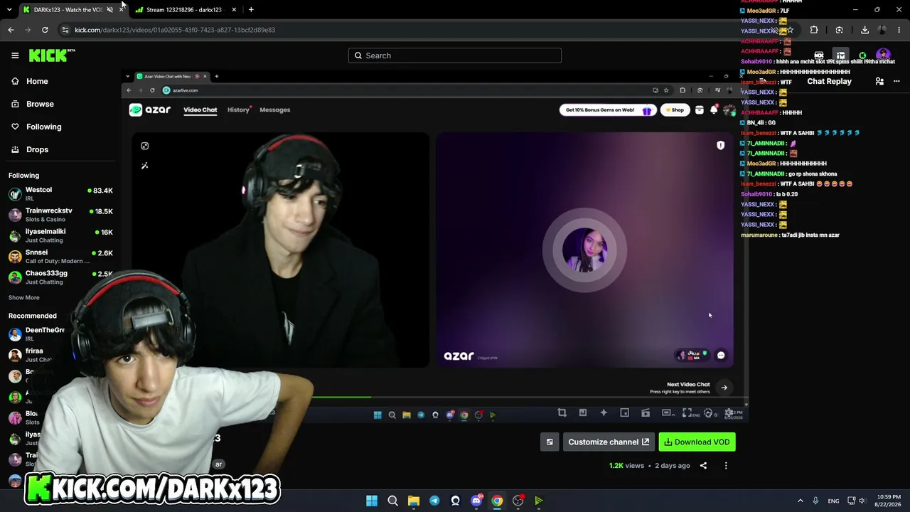Open DeenTheGreat recommended channel
Image resolution: width=910 pixels, height=512 pixels.
pyautogui.click(x=37, y=334)
